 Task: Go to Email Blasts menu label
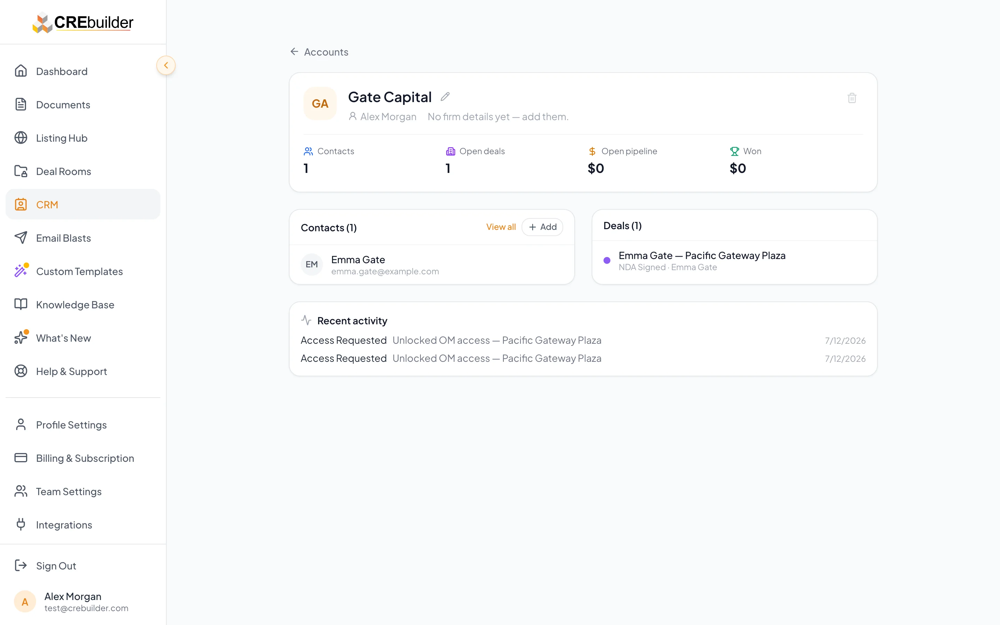point(63,238)
